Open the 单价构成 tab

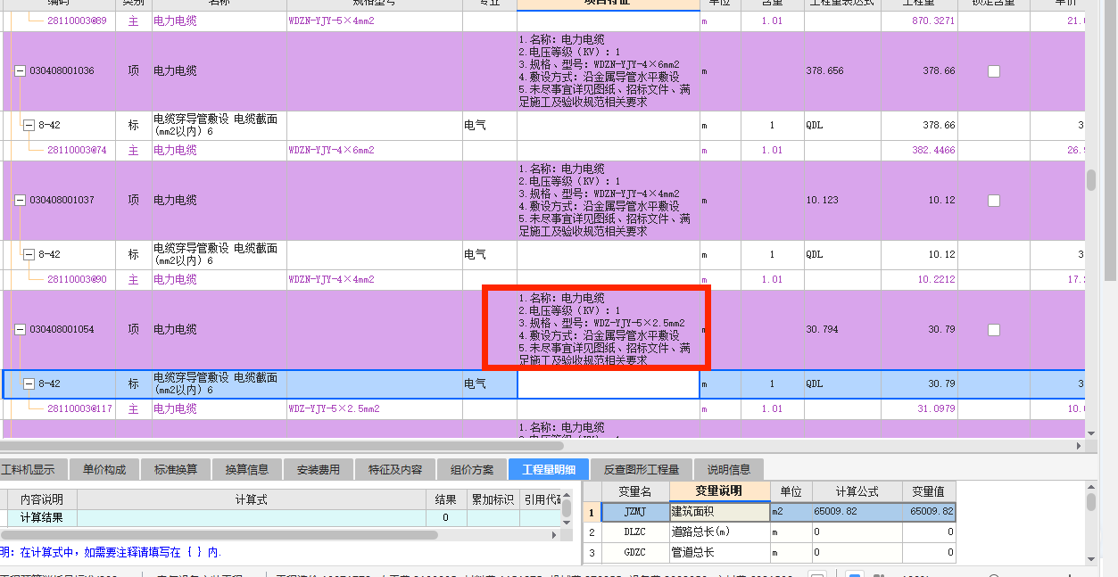point(104,469)
